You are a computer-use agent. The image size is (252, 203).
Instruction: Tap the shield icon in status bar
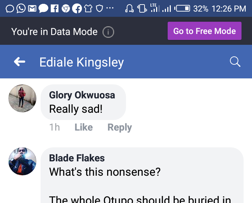point(99,8)
